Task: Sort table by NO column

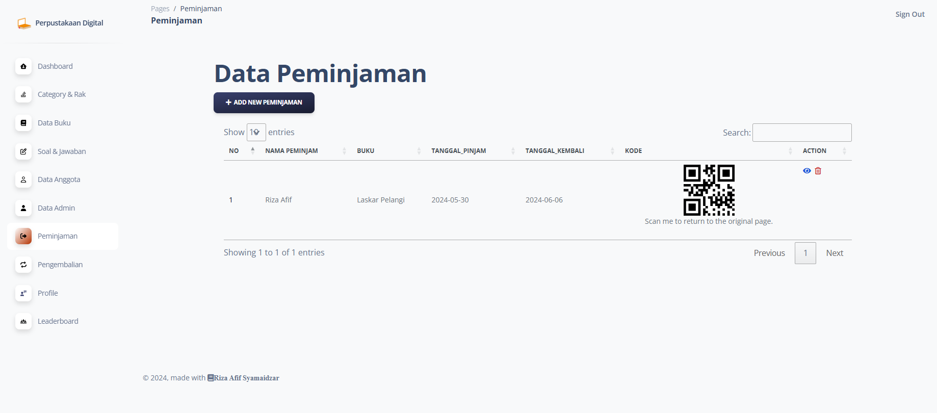Action: pos(242,151)
